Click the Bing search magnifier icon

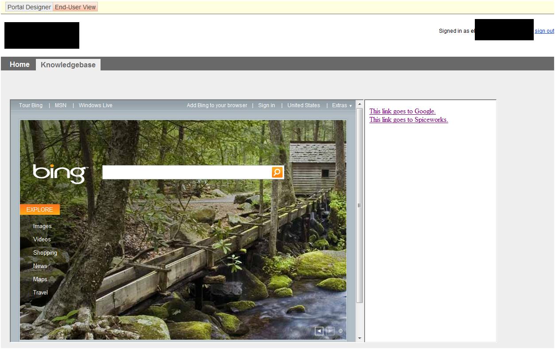coord(276,172)
